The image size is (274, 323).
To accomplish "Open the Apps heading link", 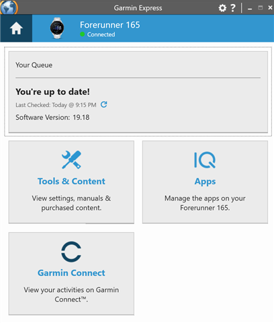I will (x=205, y=182).
